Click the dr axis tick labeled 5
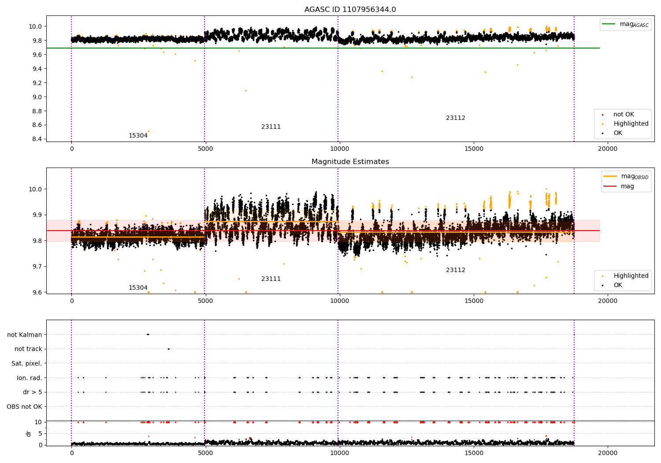661x463 pixels. pyautogui.click(x=41, y=433)
